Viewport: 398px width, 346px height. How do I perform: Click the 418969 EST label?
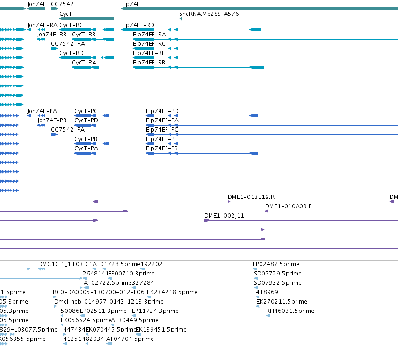click(267, 292)
